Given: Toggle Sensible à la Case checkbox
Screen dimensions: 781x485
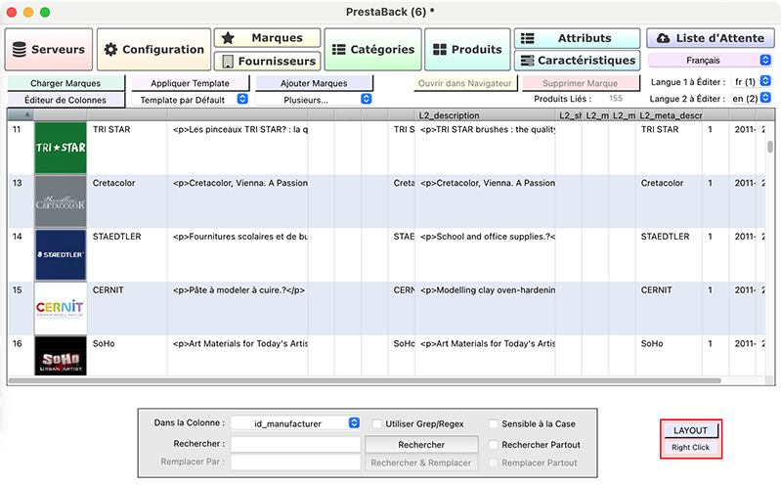Looking at the screenshot, I should point(494,423).
